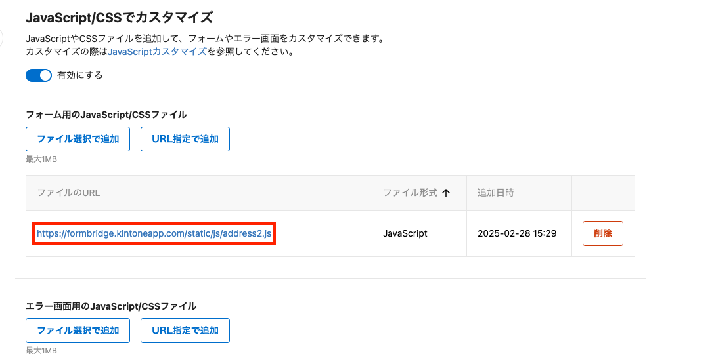Click the partial round button at left edge
The image size is (714, 362).
[x=1, y=38]
